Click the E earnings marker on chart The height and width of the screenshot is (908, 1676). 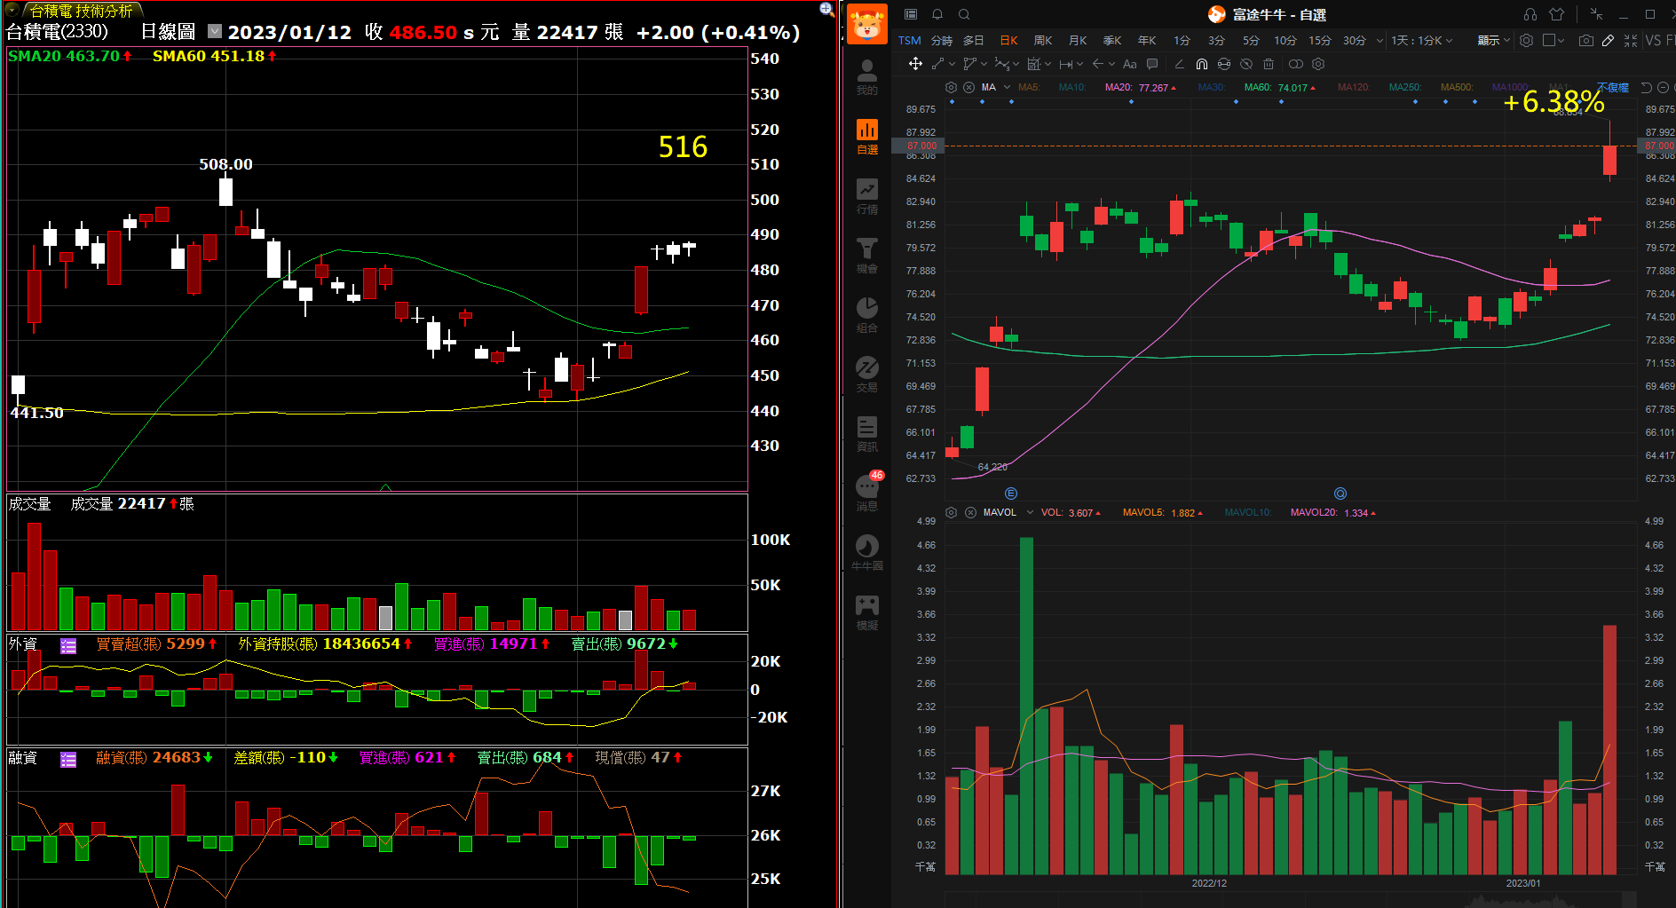tap(1011, 493)
